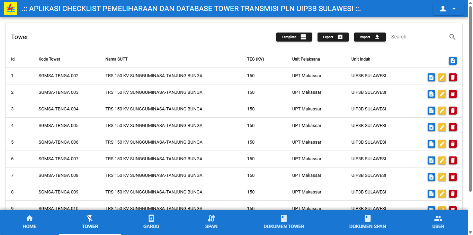Click the search magnifier icon
Image resolution: width=473 pixels, height=235 pixels.
coord(452,37)
